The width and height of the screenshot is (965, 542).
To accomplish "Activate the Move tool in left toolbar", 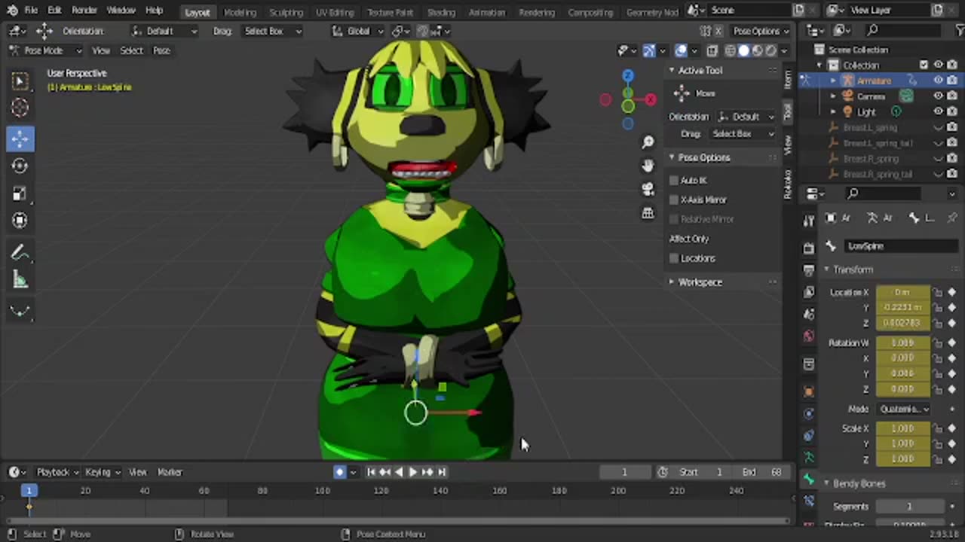I will tap(20, 139).
